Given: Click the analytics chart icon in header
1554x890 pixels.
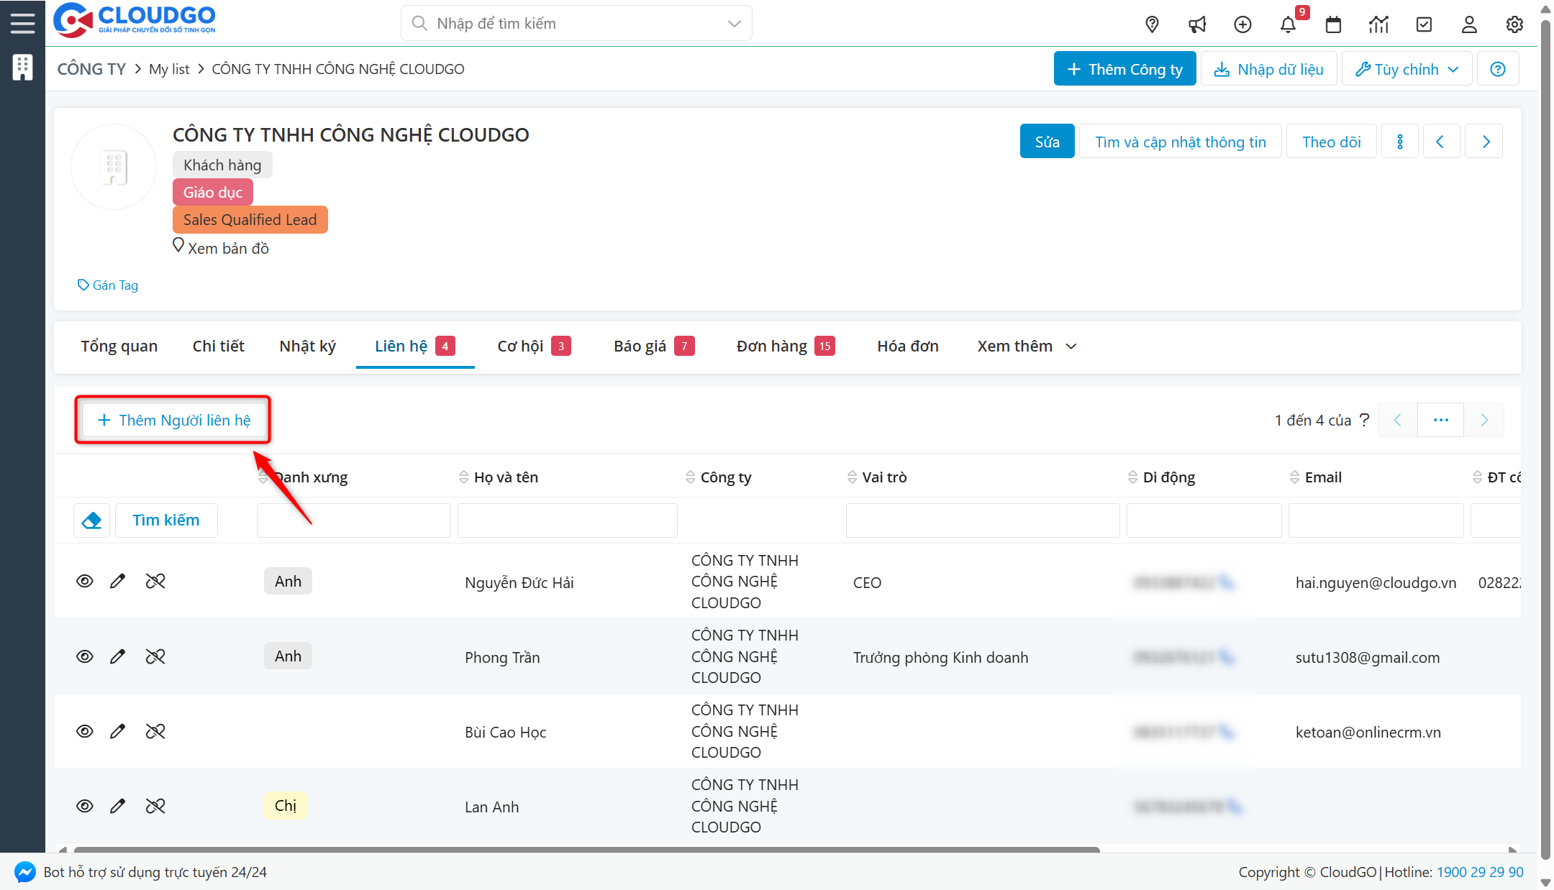Looking at the screenshot, I should [1378, 24].
